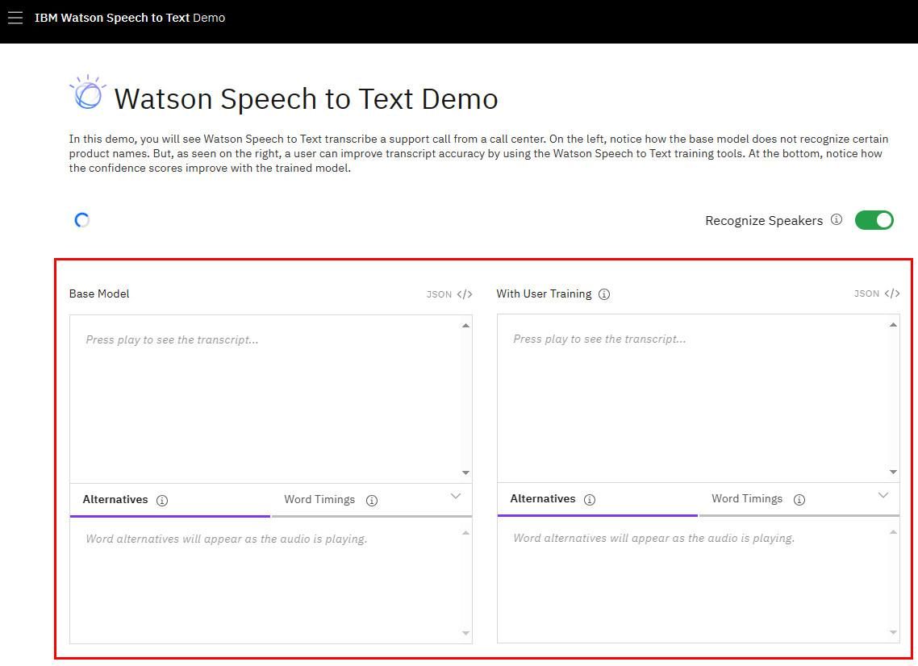Viewport: 918px width, 666px height.
Task: Open info icon beside User Training Word Timings
Action: (799, 500)
